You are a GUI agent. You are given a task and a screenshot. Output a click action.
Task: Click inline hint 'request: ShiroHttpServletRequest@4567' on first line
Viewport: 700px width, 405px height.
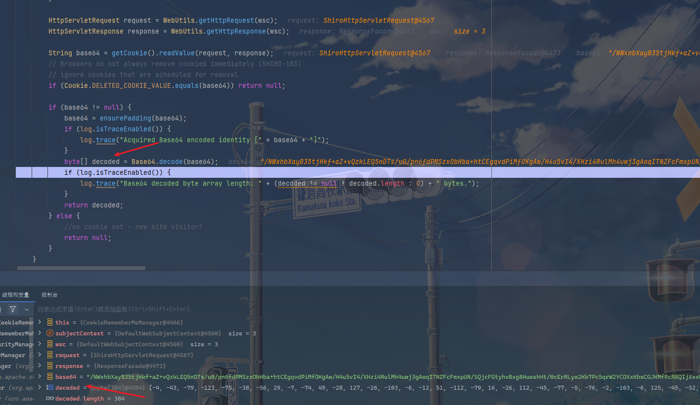point(361,20)
